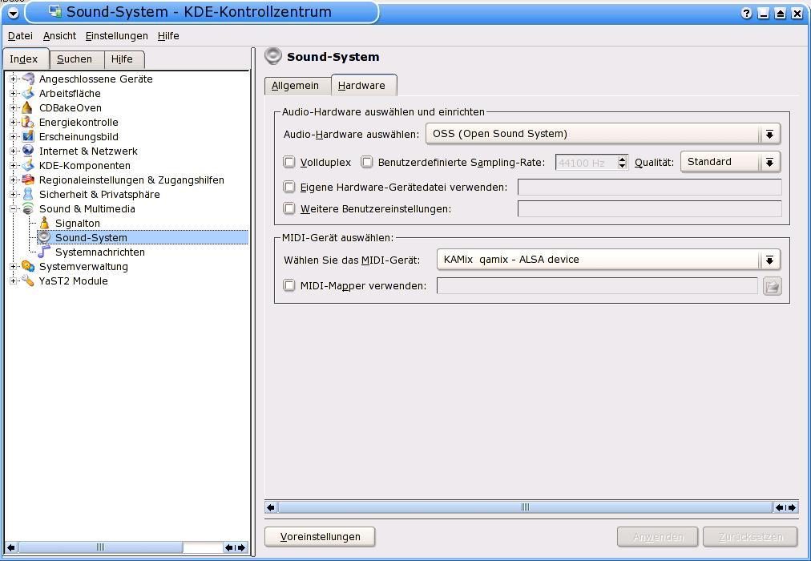Screen dimensions: 811x561
Task: Switch to the Allgemein tab
Action: click(297, 86)
